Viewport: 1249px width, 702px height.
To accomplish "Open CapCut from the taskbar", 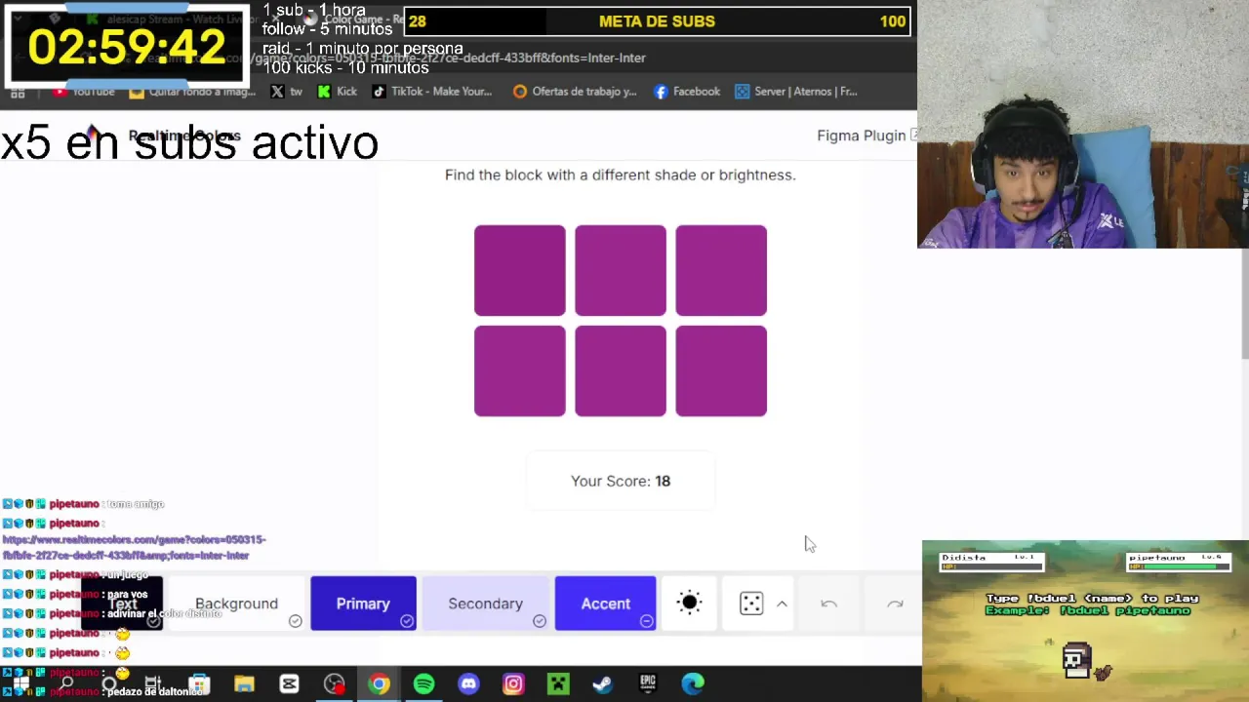I will 289,684.
